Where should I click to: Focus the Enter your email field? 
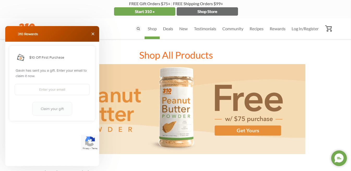coord(52,89)
